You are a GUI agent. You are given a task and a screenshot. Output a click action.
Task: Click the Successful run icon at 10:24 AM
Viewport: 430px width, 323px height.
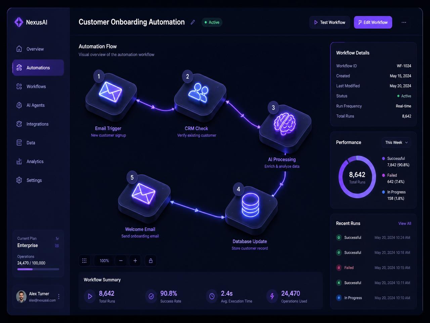[x=339, y=238]
